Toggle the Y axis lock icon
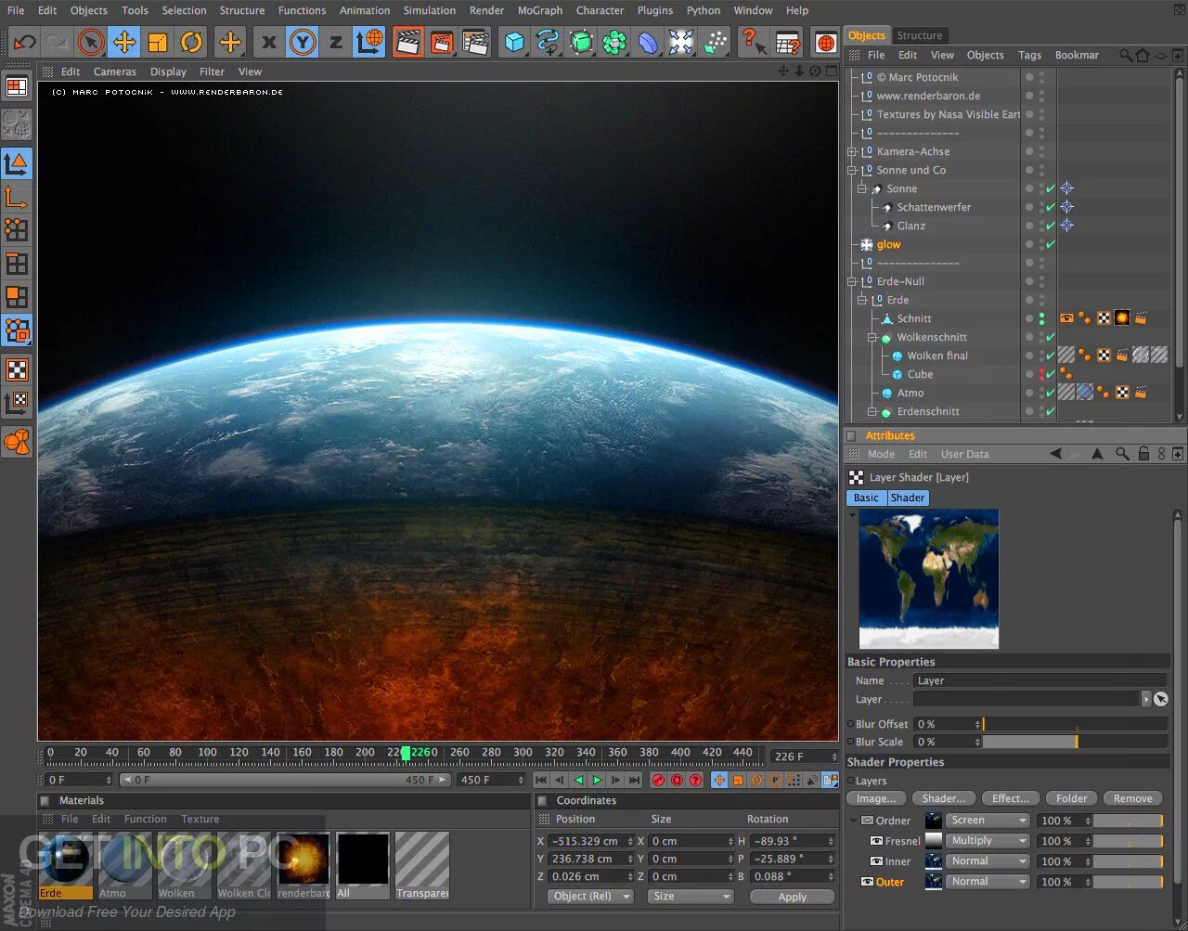This screenshot has height=931, width=1188. coord(302,42)
